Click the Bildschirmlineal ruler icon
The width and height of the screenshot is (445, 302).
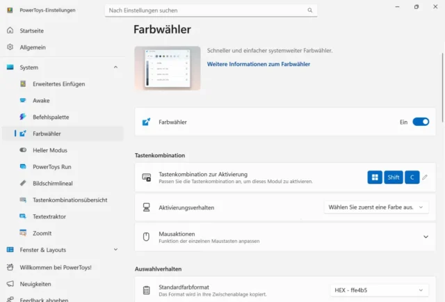click(x=23, y=183)
